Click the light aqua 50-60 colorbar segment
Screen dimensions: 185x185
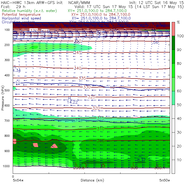pos(173,98)
